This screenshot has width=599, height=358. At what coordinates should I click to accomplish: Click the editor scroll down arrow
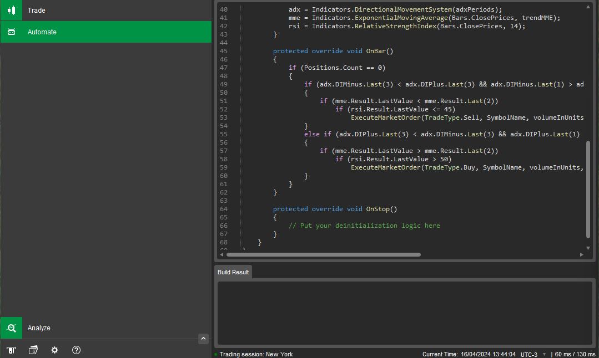(x=588, y=248)
